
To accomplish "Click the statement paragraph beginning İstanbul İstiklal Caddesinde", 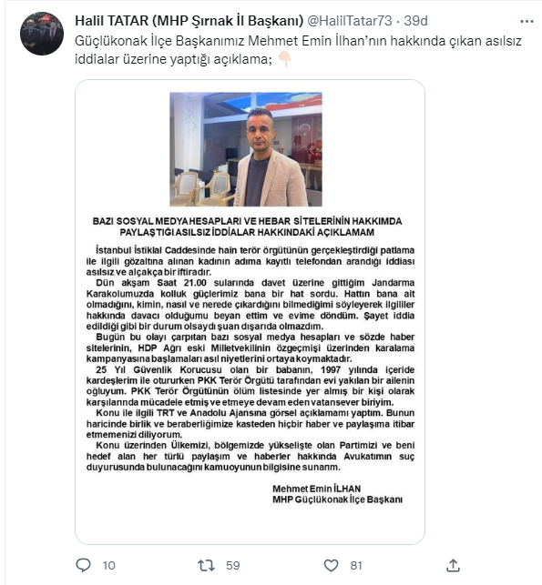I will tap(251, 261).
